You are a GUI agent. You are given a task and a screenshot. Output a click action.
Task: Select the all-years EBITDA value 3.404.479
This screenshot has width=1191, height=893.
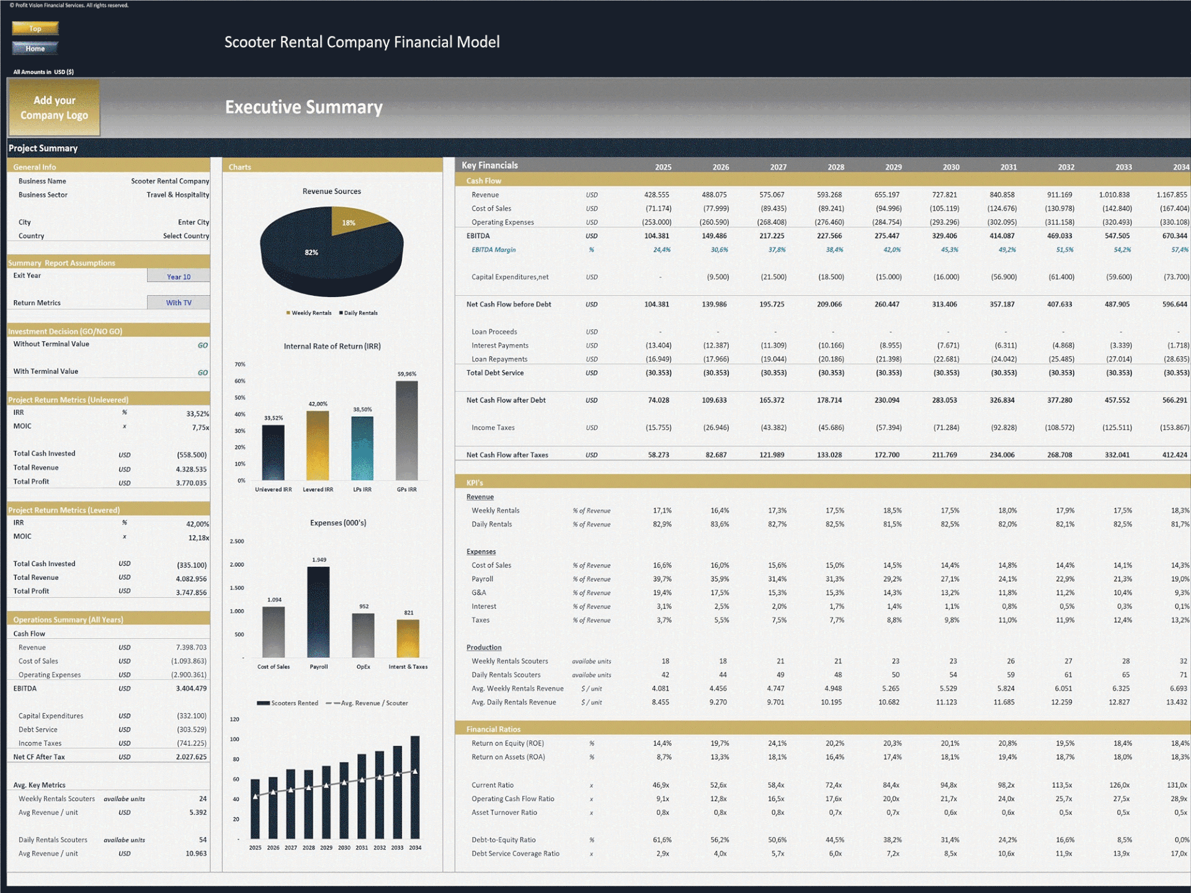tap(191, 688)
